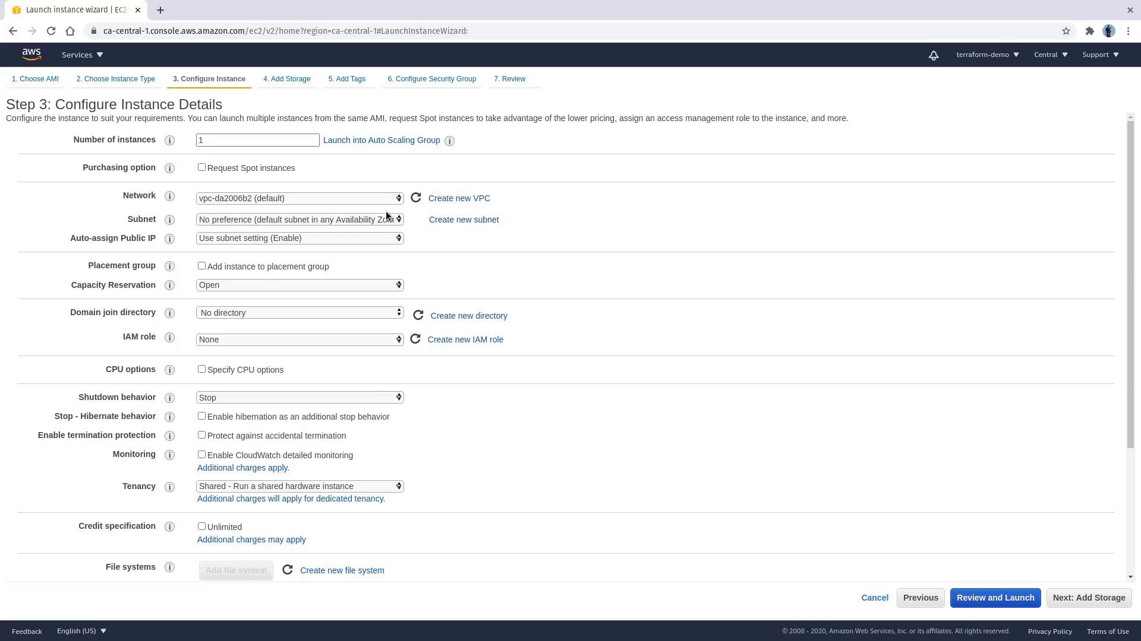The image size is (1141, 641).
Task: Open the Create new IAM role link
Action: (465, 339)
